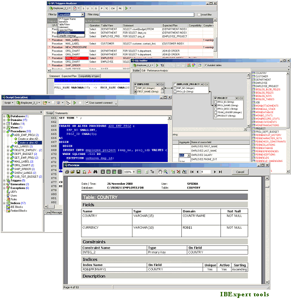Switch to Script tab in Script Executive
Image resolution: width=291 pixels, height=299 pixels.
click(x=49, y=113)
